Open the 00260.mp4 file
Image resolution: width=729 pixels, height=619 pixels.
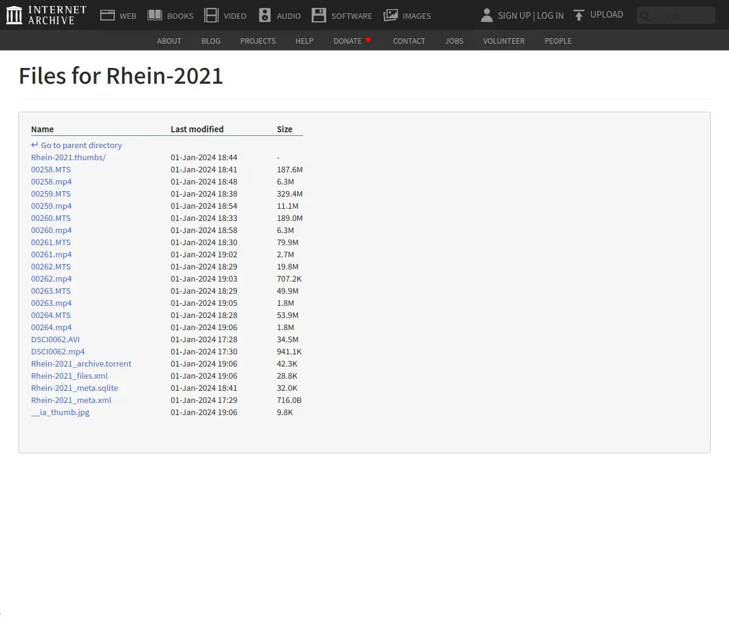51,230
